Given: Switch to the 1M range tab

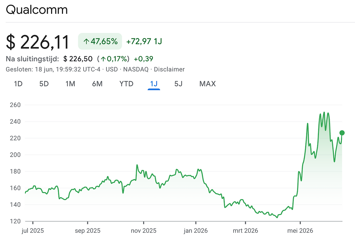Looking at the screenshot, I should pyautogui.click(x=70, y=84).
